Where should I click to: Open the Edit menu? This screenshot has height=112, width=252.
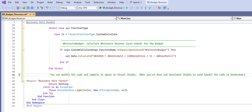[x=17, y=2]
